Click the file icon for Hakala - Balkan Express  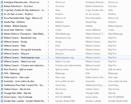2,26
